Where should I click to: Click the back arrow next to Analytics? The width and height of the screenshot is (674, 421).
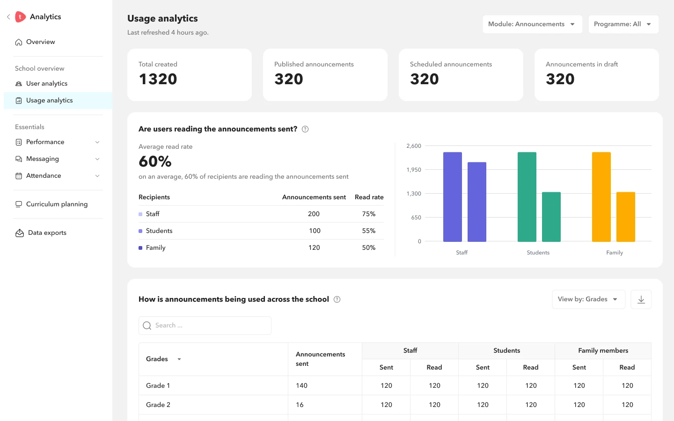click(x=8, y=17)
